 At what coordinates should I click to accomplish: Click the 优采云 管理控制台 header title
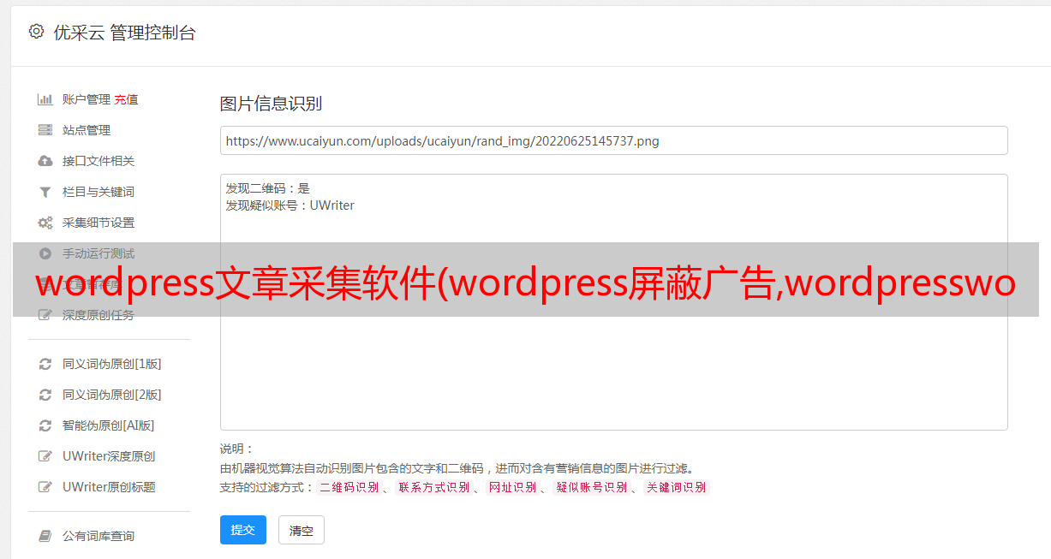(x=124, y=33)
